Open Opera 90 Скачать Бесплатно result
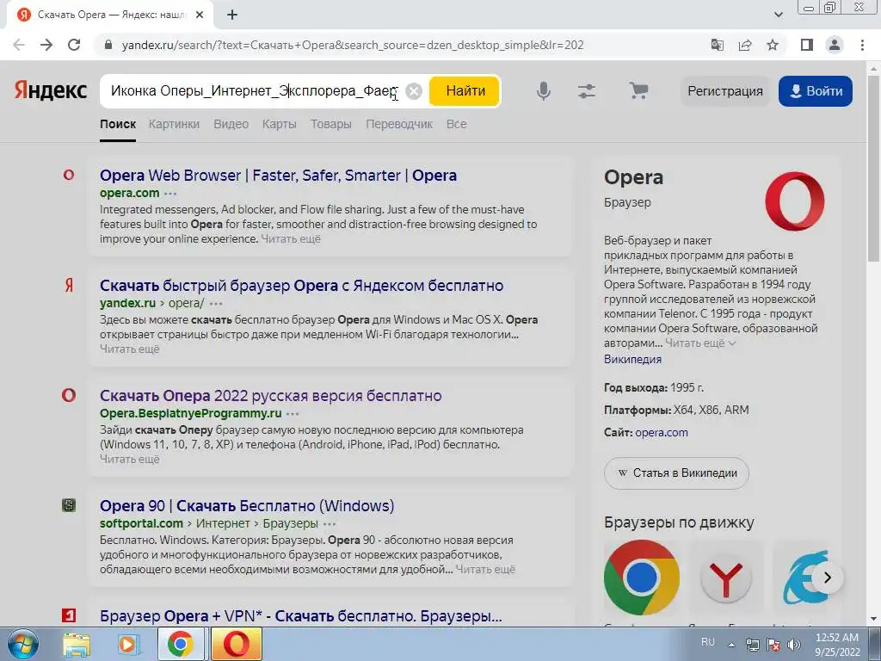The height and width of the screenshot is (661, 881). tap(247, 506)
